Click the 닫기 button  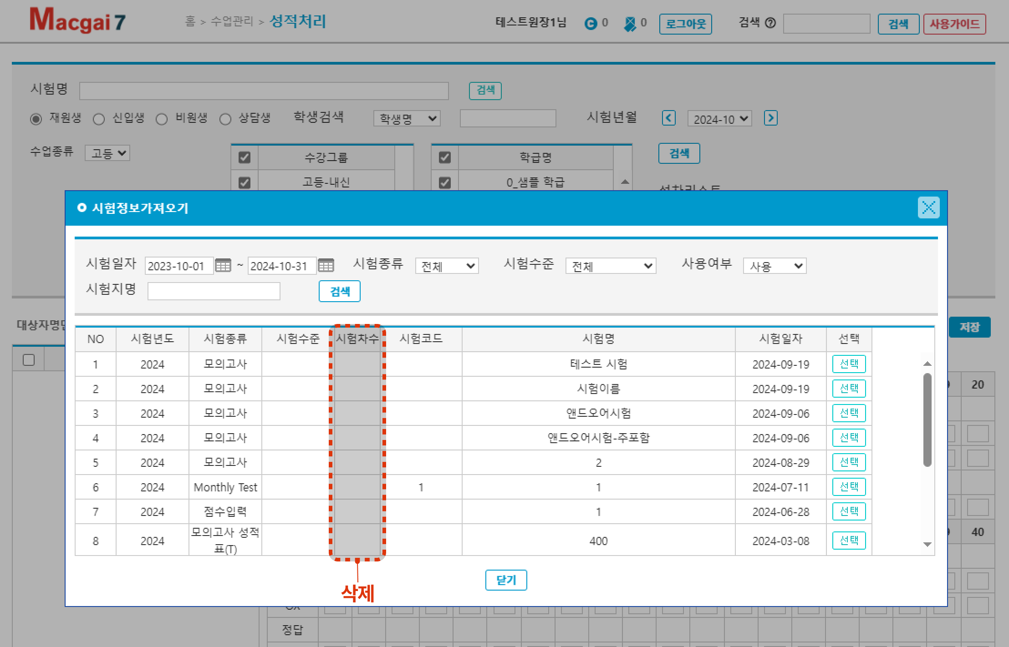pyautogui.click(x=506, y=580)
